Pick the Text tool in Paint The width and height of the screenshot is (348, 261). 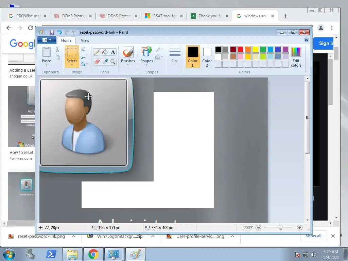(113, 52)
